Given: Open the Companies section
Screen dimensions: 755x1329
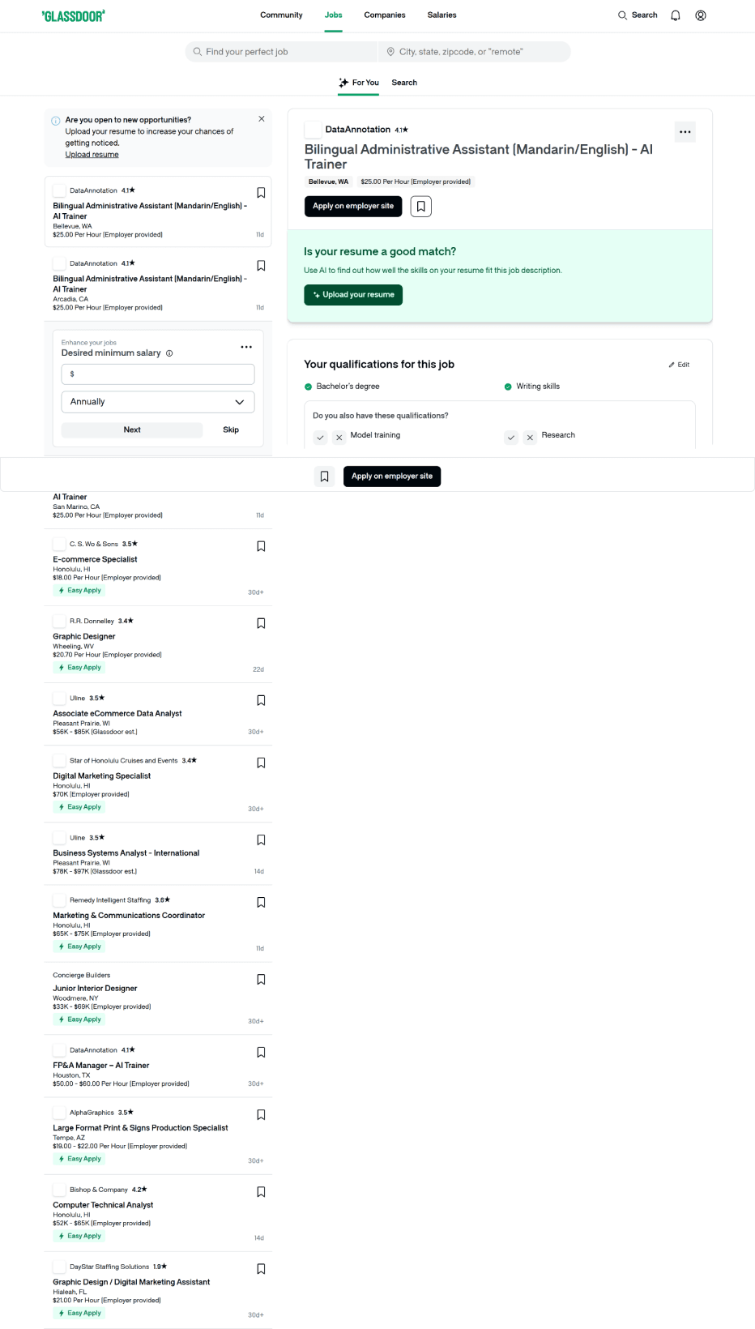Looking at the screenshot, I should coord(385,15).
